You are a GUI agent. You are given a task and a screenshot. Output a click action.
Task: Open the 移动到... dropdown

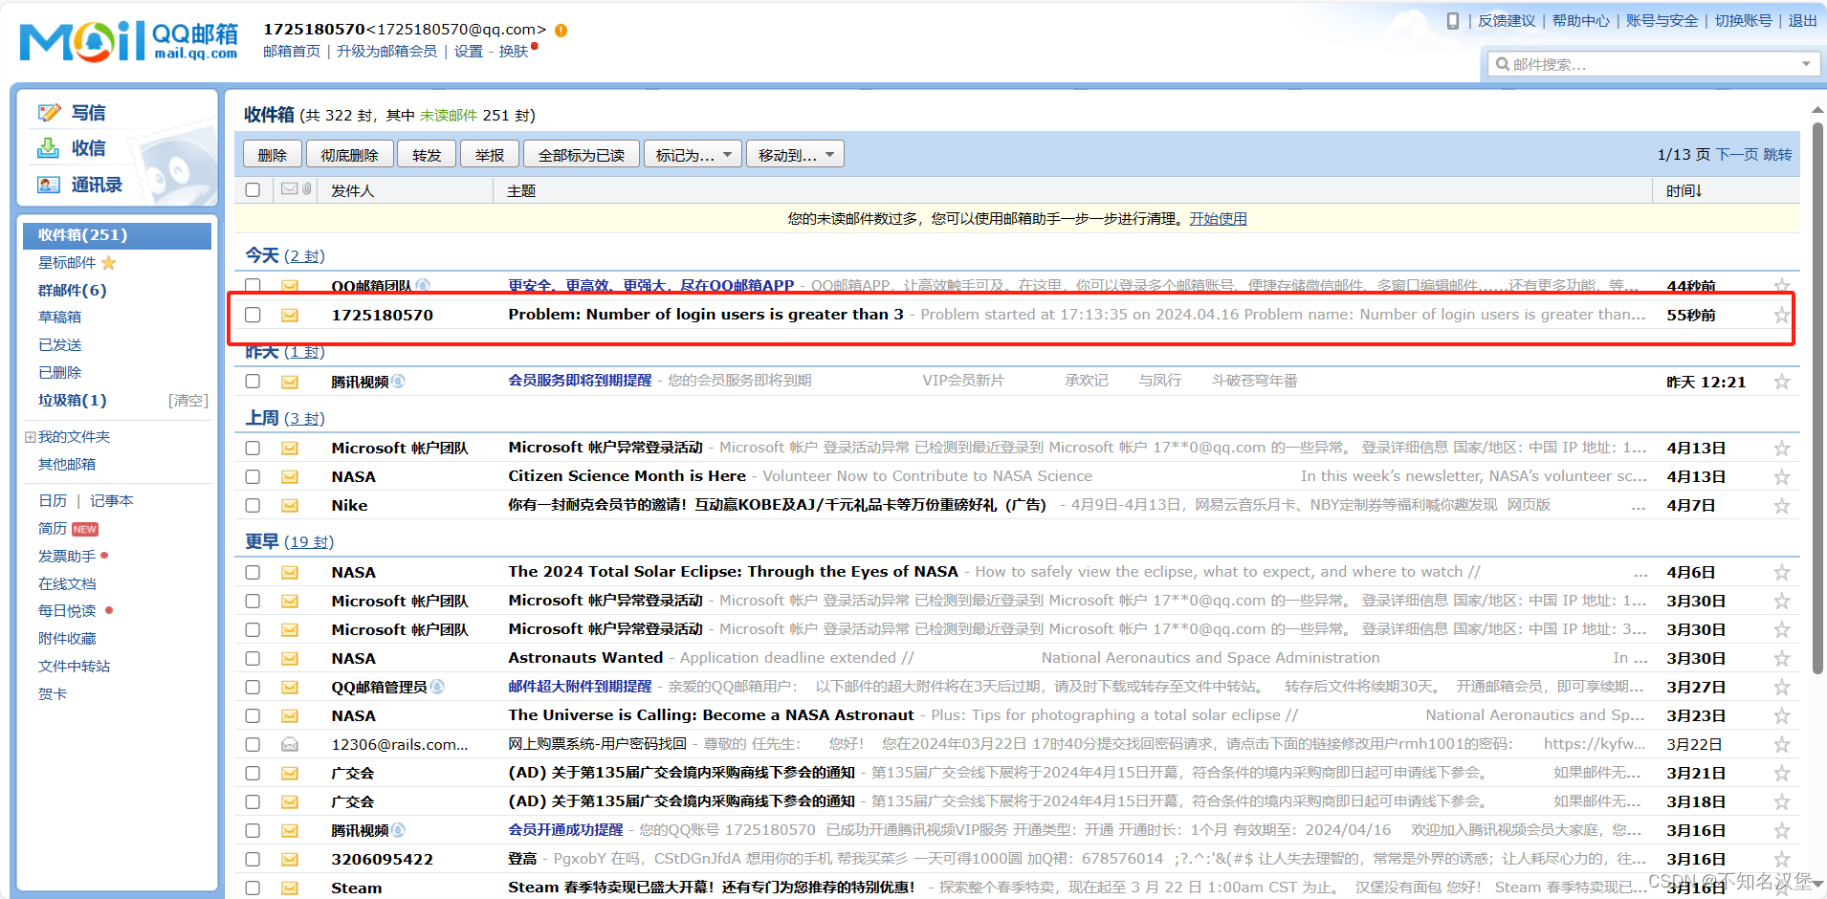click(795, 155)
